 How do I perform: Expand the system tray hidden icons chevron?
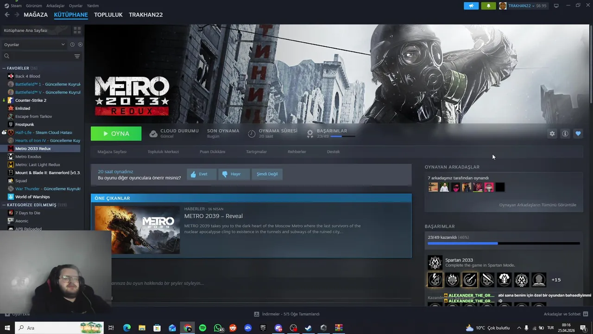[519, 328]
